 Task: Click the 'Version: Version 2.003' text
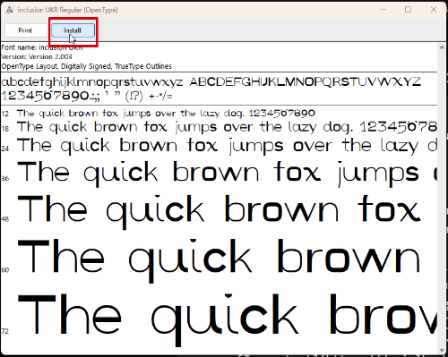(x=37, y=56)
